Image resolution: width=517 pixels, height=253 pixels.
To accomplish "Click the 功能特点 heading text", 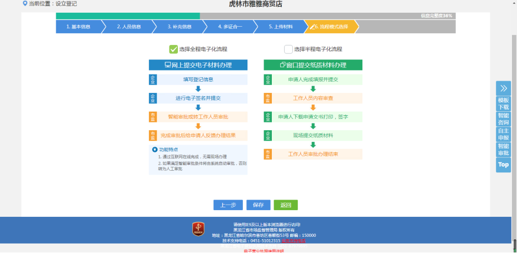I will click(x=169, y=150).
